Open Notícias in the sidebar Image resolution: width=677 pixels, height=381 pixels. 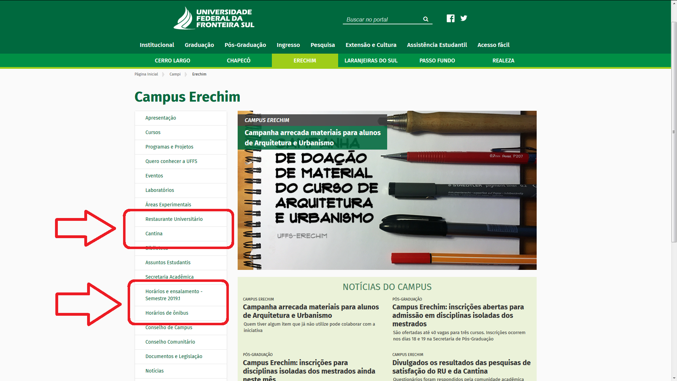181,371
